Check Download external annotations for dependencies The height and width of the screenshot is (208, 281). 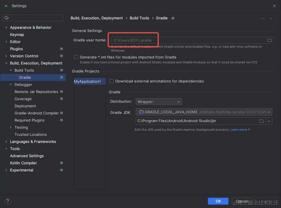coord(111,81)
